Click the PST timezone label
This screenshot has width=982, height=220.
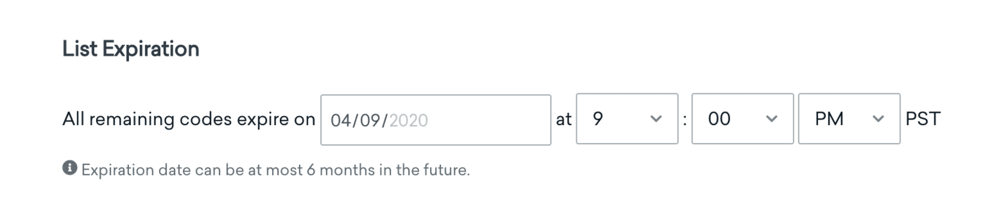click(922, 119)
